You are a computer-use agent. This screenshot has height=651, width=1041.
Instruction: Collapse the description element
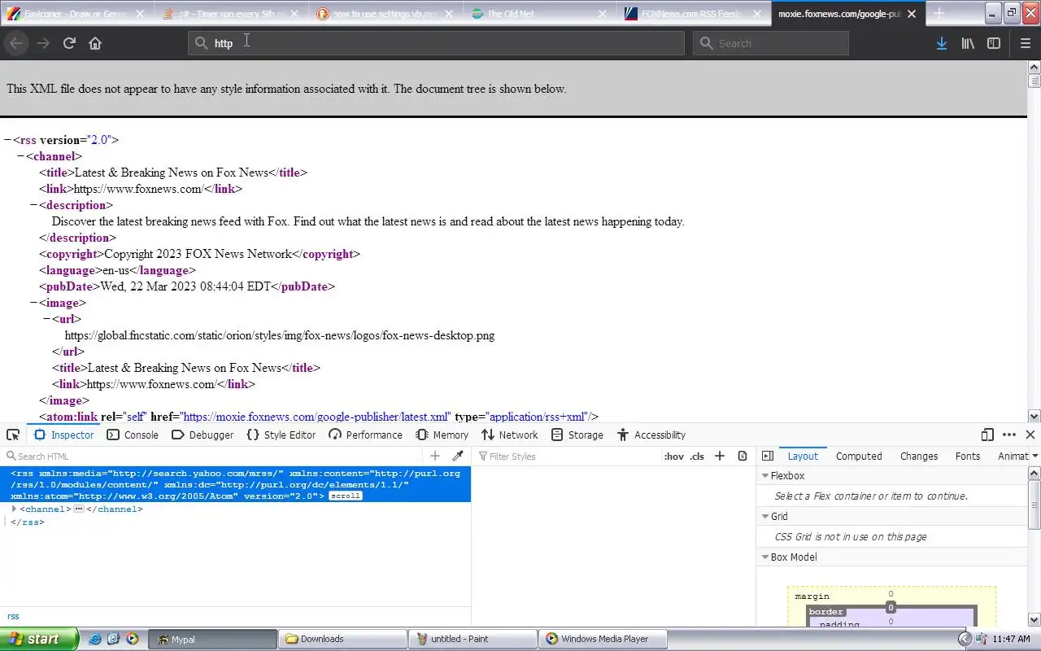pos(33,205)
